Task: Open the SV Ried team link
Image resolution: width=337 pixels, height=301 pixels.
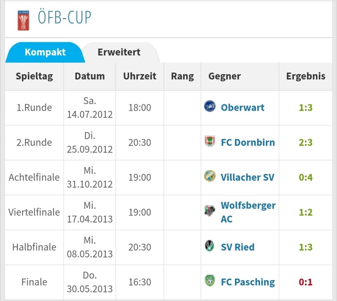Action: click(237, 247)
